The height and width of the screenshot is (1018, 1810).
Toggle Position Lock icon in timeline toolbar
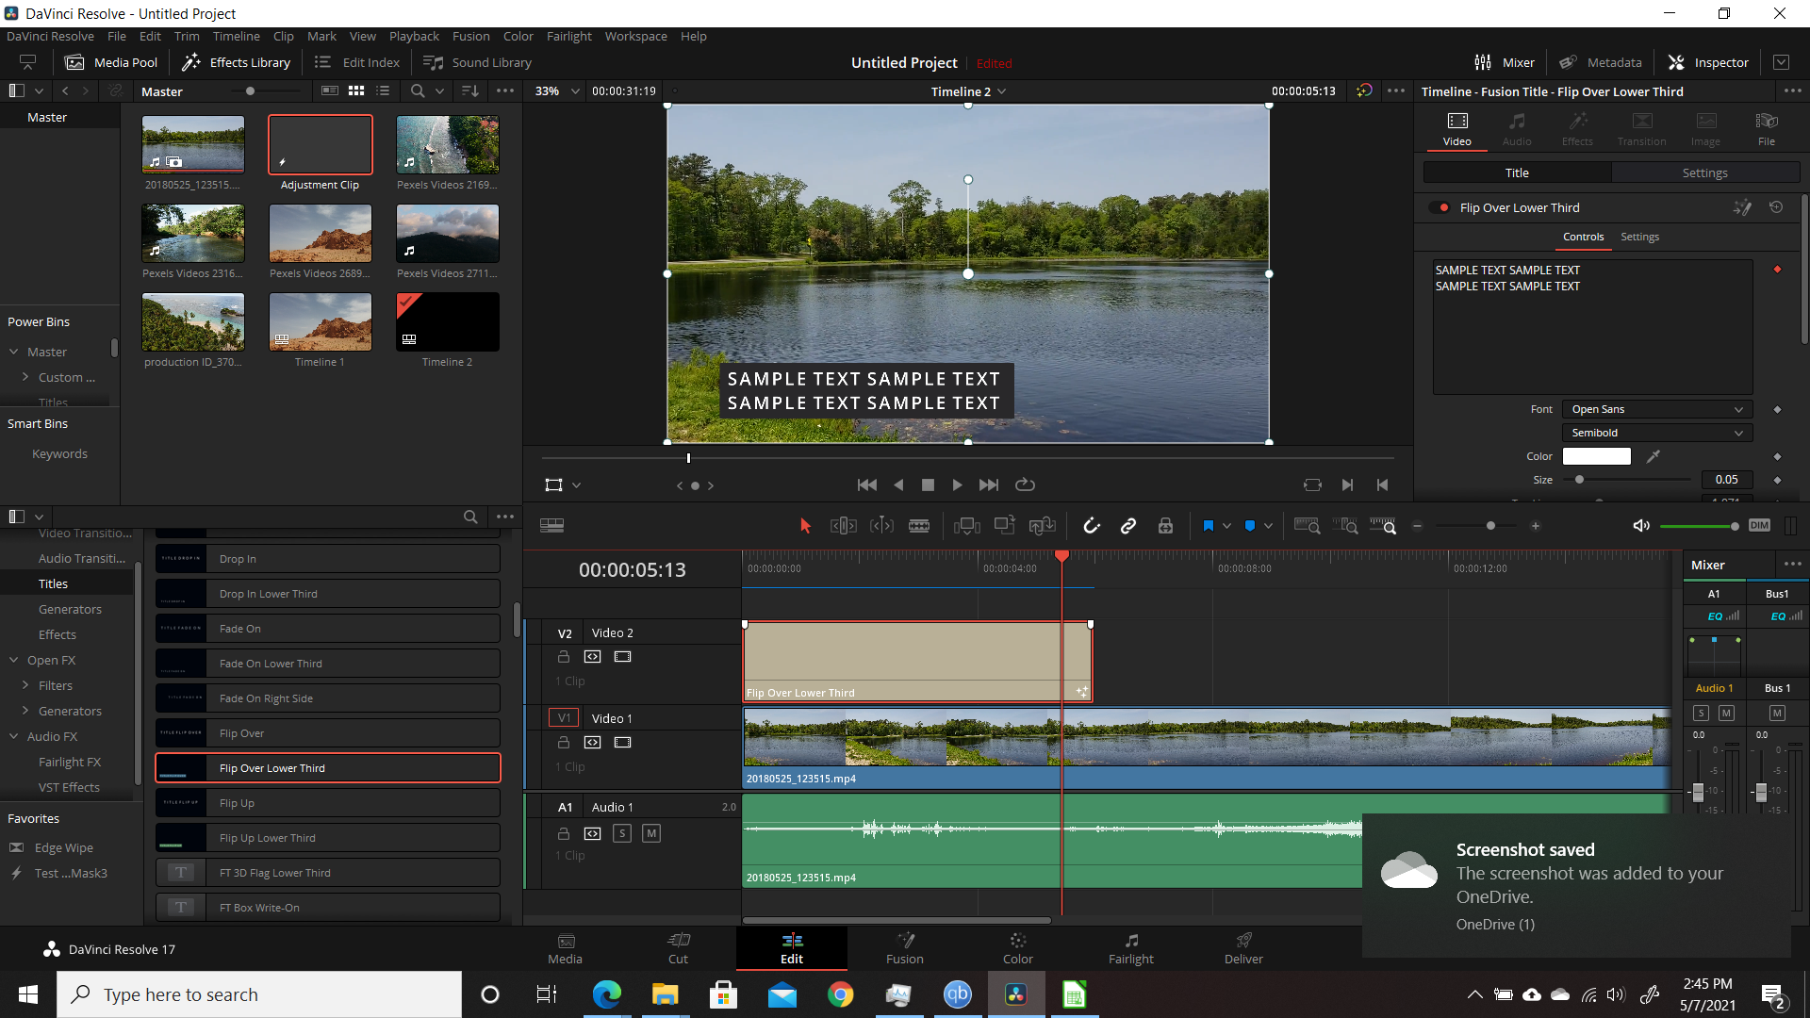[1166, 526]
